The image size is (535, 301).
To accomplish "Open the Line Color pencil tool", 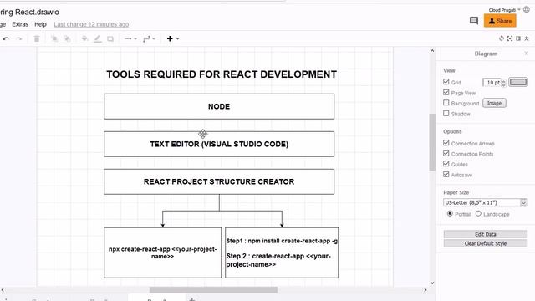I will tap(98, 39).
